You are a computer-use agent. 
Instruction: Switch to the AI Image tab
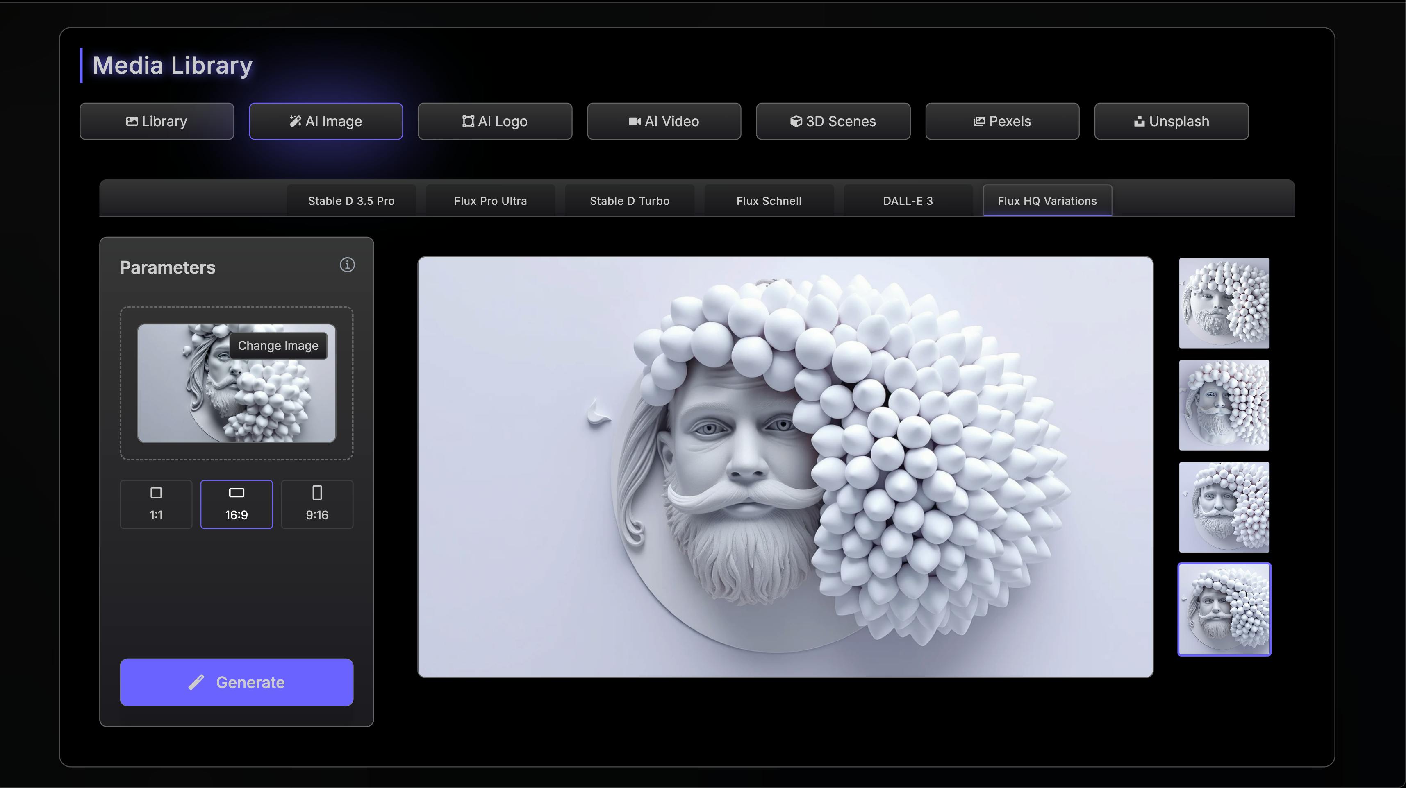326,122
